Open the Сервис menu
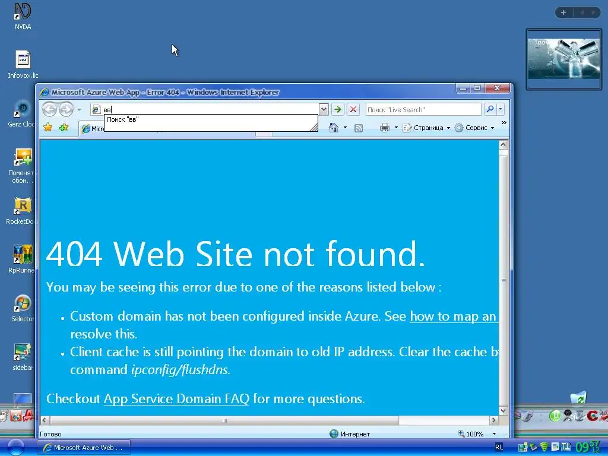 tap(474, 128)
